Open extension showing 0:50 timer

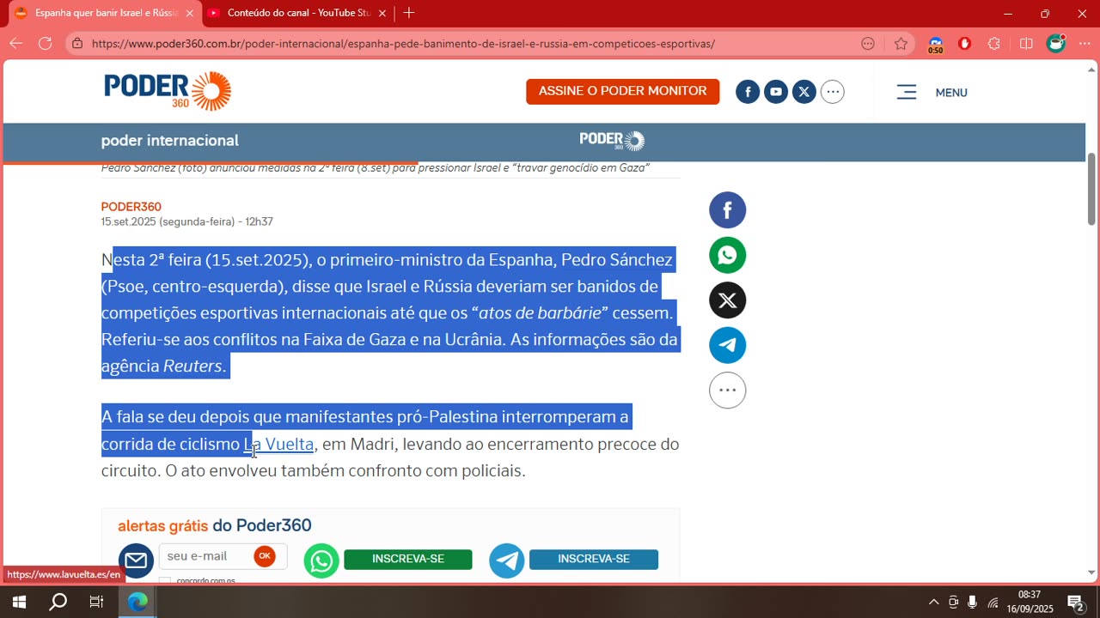pos(936,45)
